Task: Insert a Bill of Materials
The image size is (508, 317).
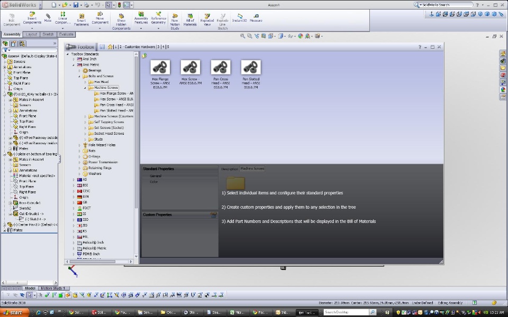Action: [190, 20]
